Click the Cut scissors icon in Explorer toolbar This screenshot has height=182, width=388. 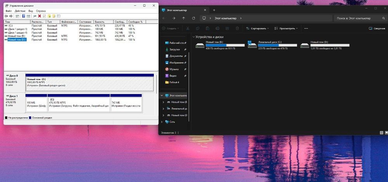(x=188, y=28)
